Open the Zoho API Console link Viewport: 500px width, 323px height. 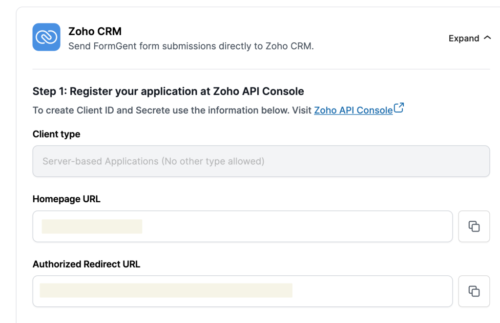coord(354,110)
